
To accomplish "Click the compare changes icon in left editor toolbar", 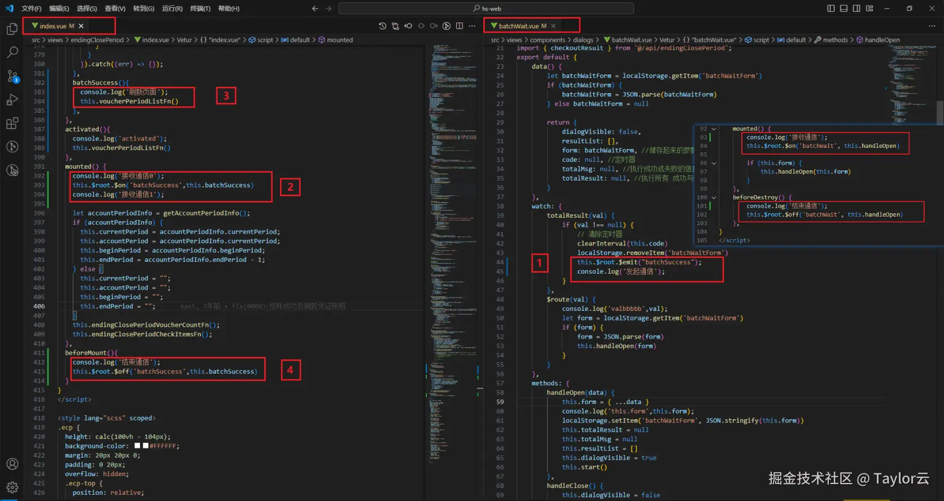I will [395, 26].
